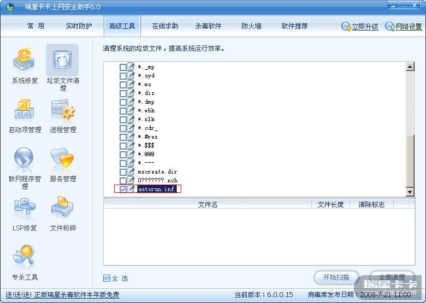The image size is (426, 303).
Task: Check the *._mp file type box
Action: pos(123,67)
